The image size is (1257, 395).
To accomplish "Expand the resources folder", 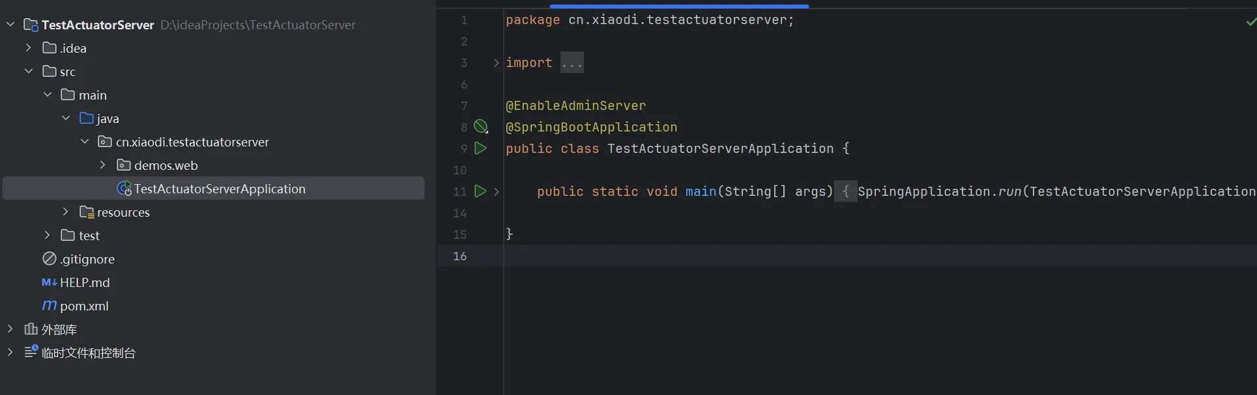I will [x=66, y=212].
